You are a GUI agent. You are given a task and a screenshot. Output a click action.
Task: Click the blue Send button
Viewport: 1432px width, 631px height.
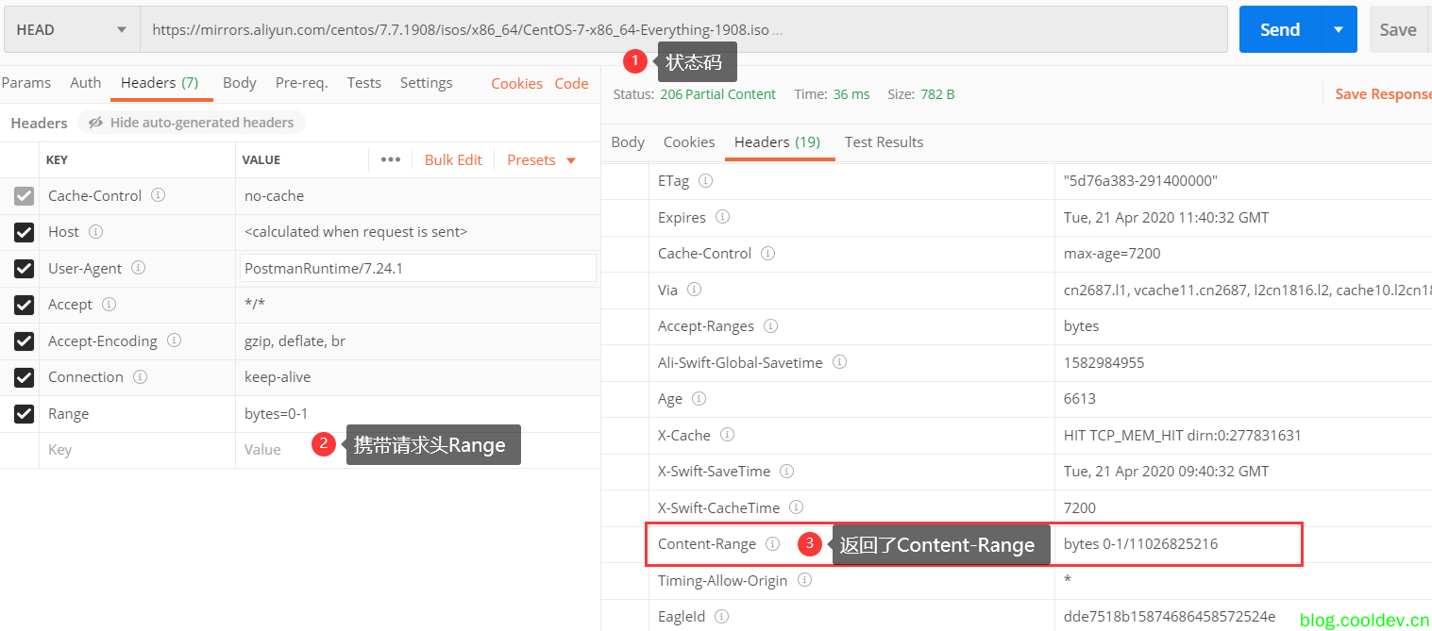click(x=1279, y=29)
